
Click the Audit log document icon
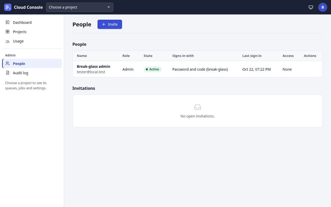[7, 73]
